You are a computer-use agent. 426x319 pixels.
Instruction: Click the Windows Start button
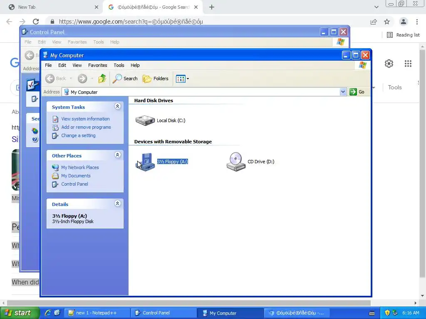click(20, 313)
